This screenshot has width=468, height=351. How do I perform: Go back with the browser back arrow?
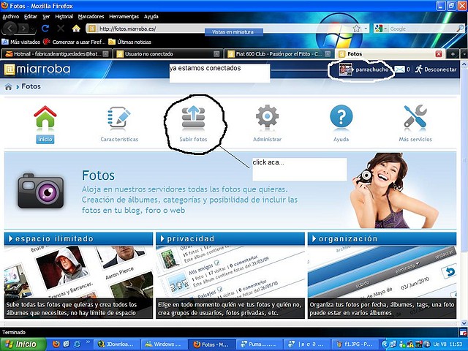[10, 29]
